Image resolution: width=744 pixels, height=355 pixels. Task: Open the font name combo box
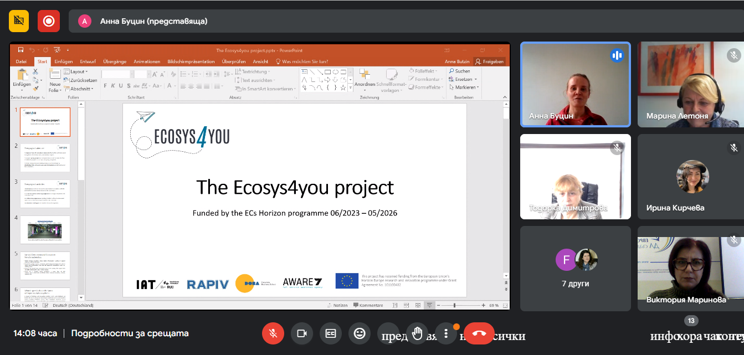pyautogui.click(x=117, y=74)
